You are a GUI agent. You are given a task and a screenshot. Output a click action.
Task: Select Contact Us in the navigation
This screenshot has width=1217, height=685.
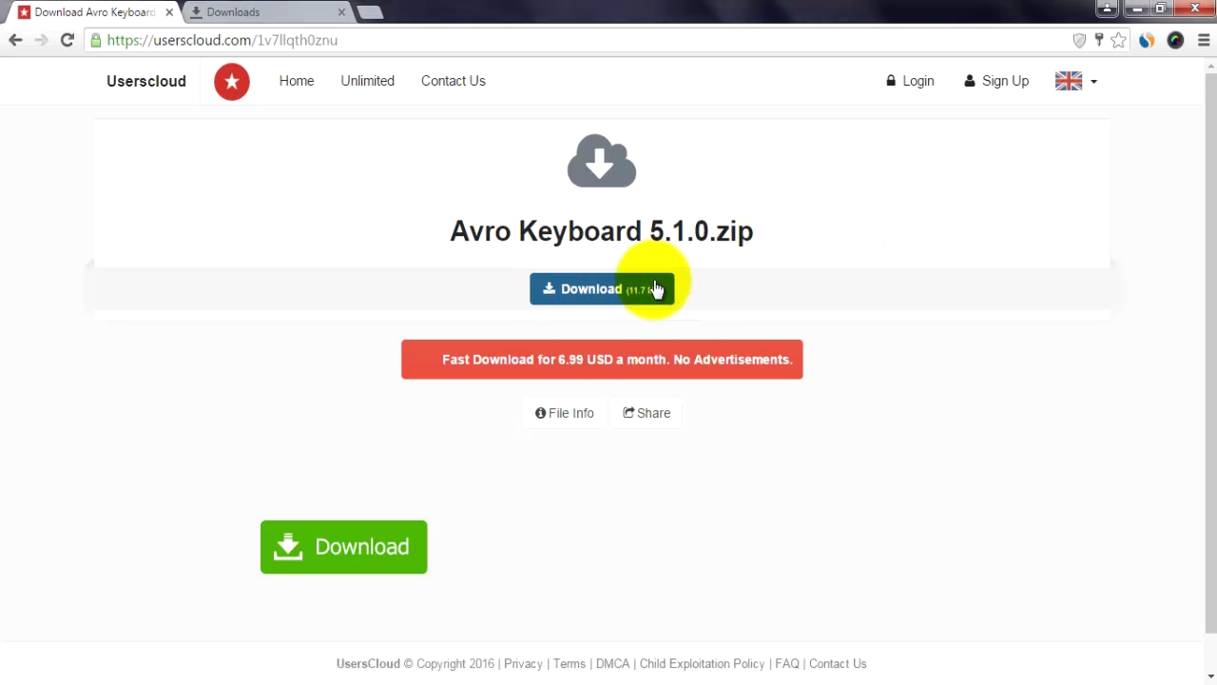coord(453,81)
